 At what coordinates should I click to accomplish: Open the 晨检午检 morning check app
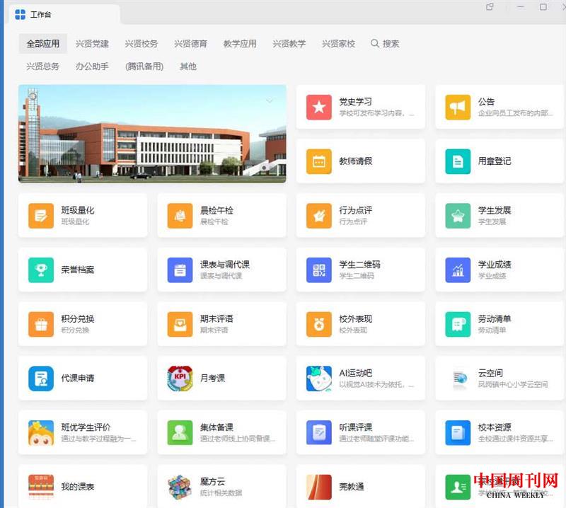tap(221, 215)
